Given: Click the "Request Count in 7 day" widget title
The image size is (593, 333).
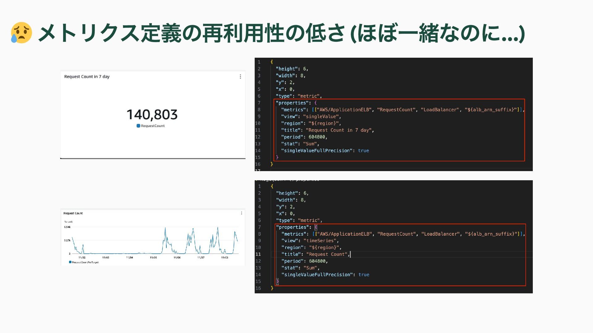Looking at the screenshot, I should tap(87, 76).
